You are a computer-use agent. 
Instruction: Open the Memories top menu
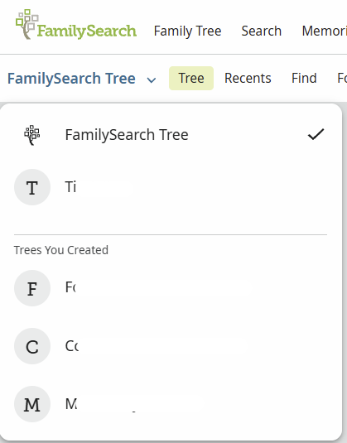[x=325, y=31]
